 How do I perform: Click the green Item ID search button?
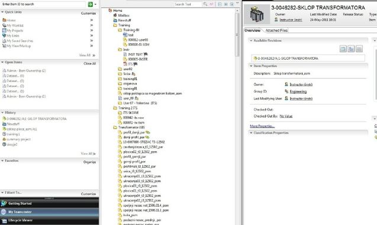point(90,4)
